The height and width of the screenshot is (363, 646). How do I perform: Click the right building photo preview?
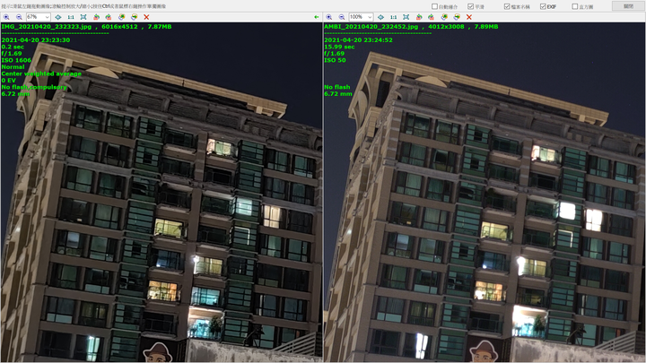[x=484, y=192]
